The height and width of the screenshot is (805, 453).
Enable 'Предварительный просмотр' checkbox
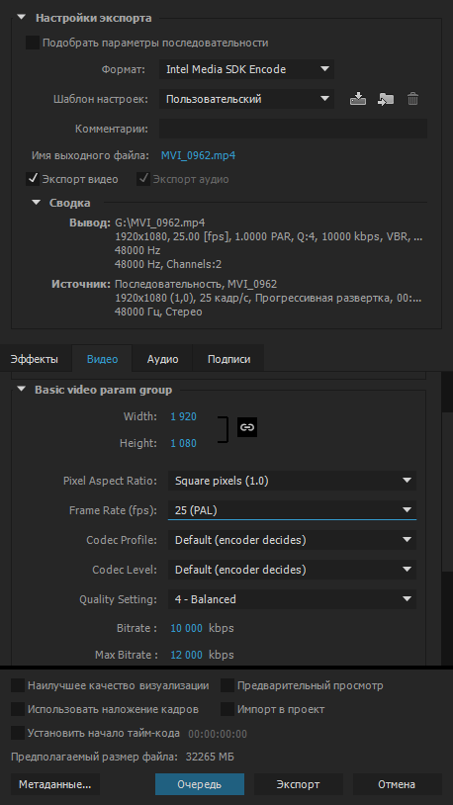coord(227,685)
